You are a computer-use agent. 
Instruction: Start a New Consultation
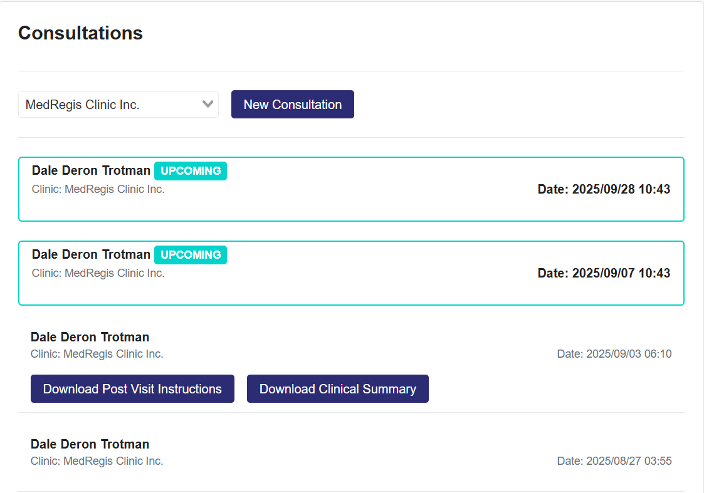pos(292,105)
